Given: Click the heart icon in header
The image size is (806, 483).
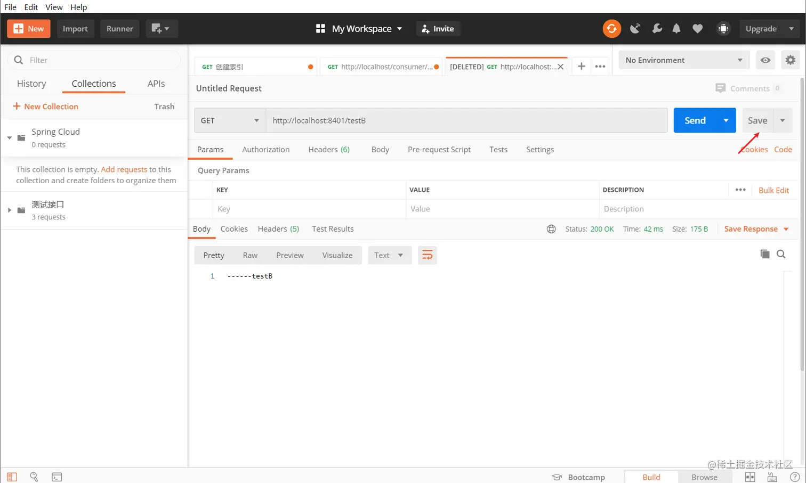Looking at the screenshot, I should [x=697, y=29].
